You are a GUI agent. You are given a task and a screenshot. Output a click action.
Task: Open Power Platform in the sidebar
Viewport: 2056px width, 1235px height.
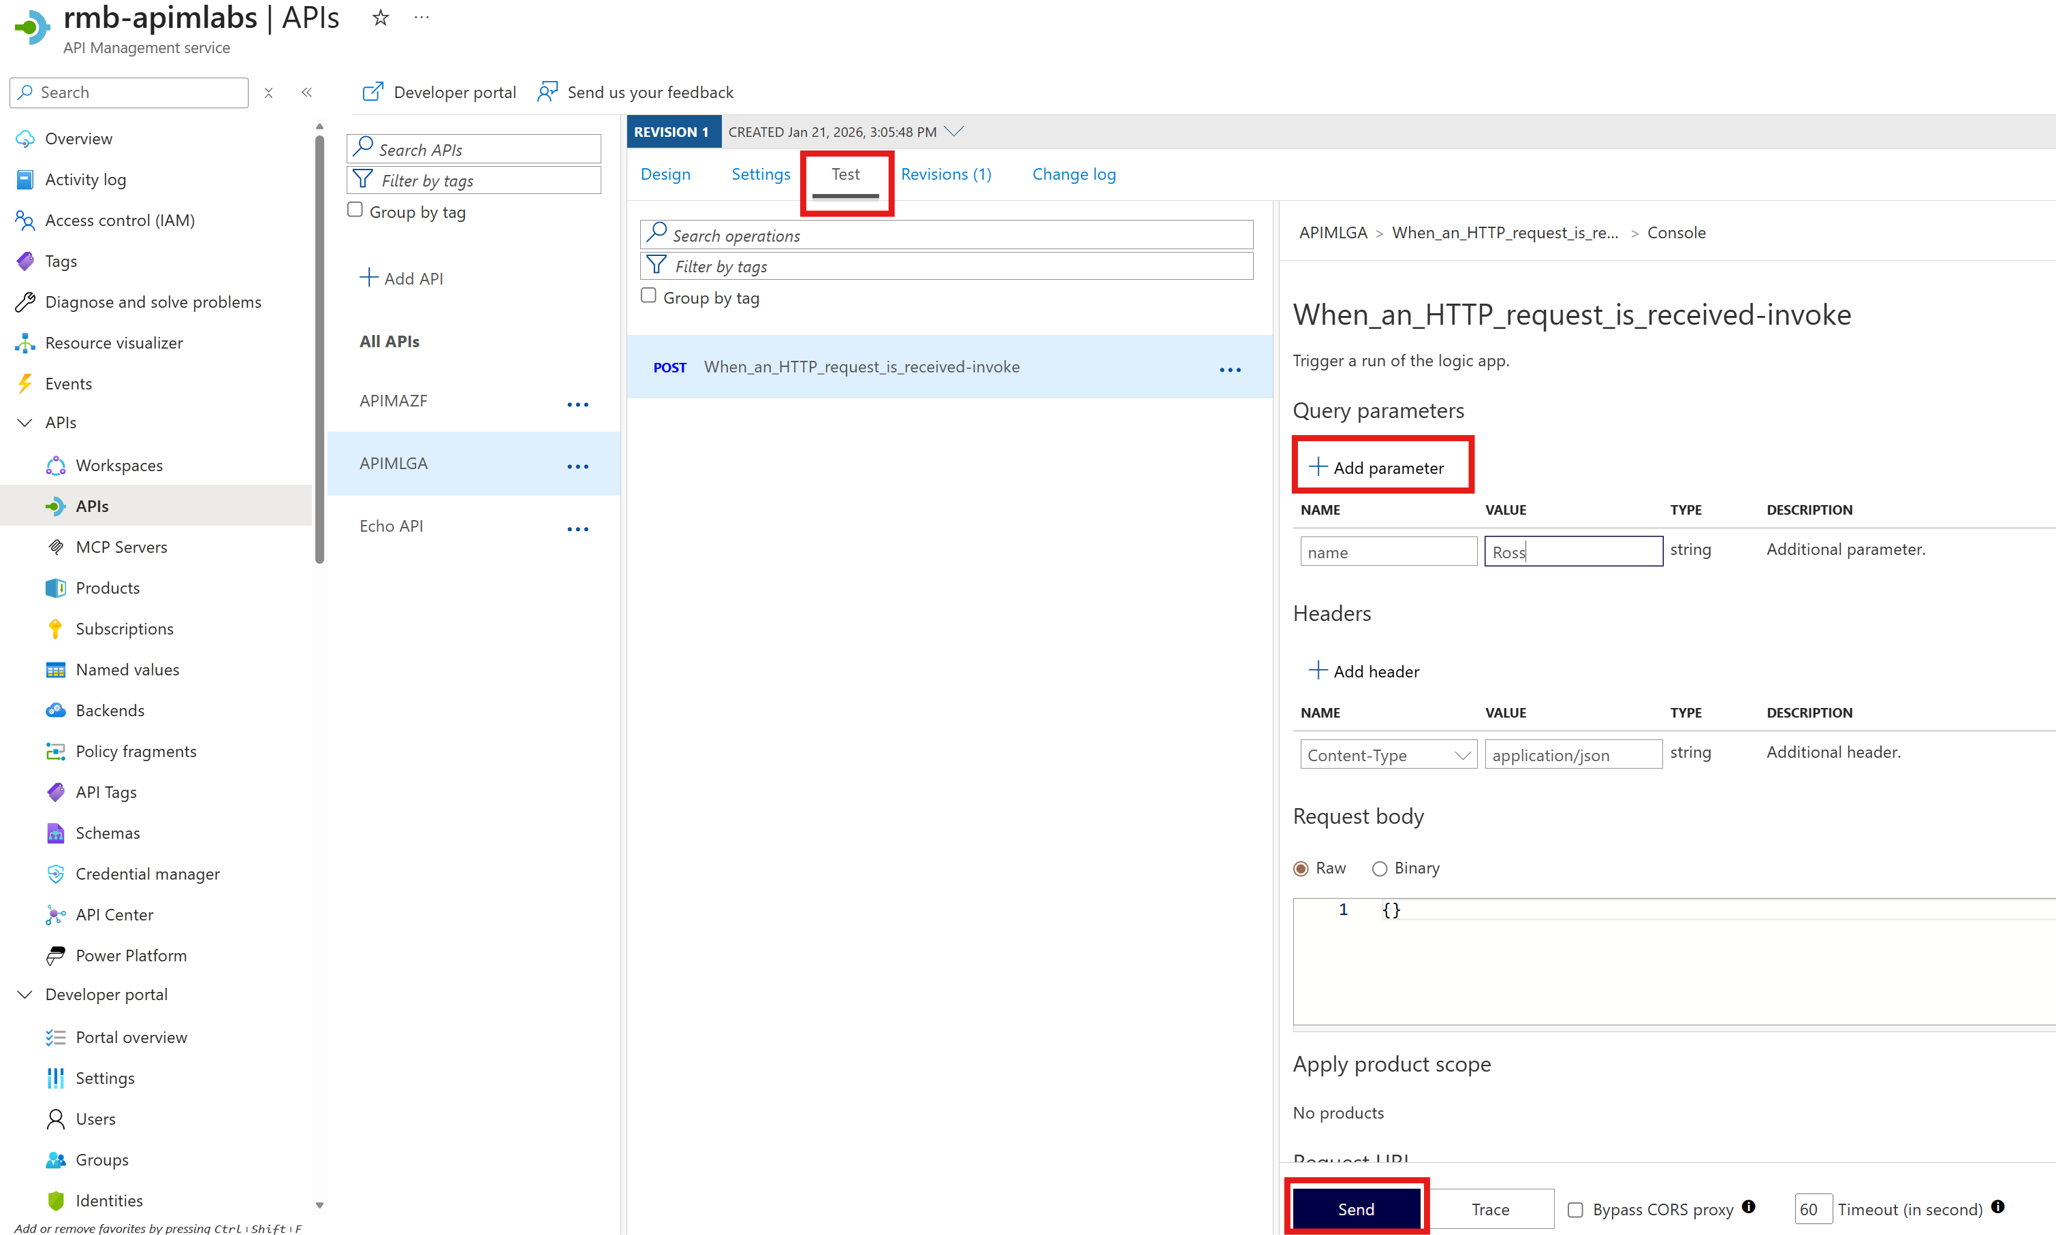click(x=131, y=955)
